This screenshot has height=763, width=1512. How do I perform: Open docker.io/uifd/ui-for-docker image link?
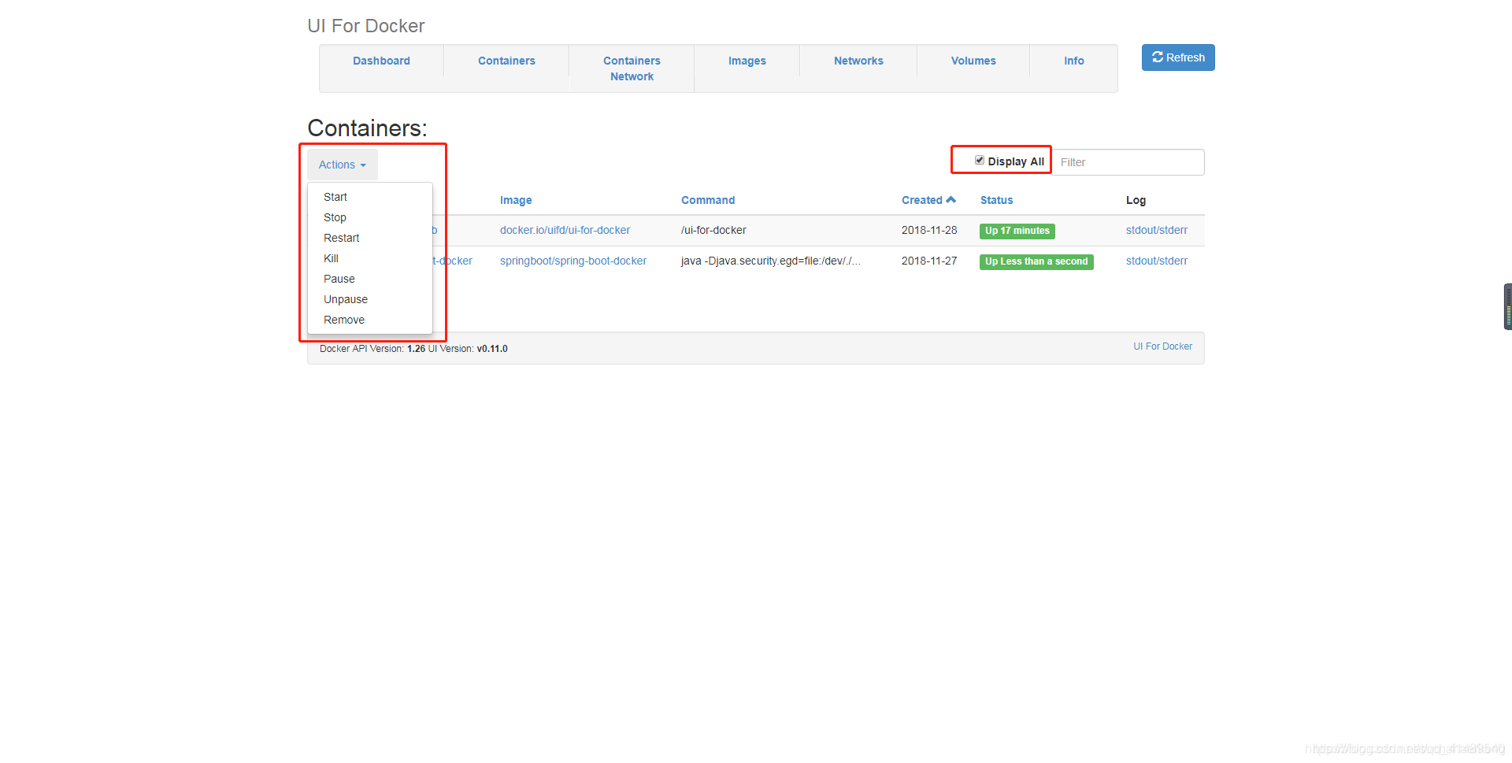pyautogui.click(x=565, y=230)
